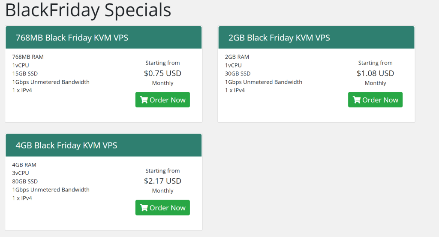Click the 30GB SSD spec line
The width and height of the screenshot is (439, 237).
point(238,73)
